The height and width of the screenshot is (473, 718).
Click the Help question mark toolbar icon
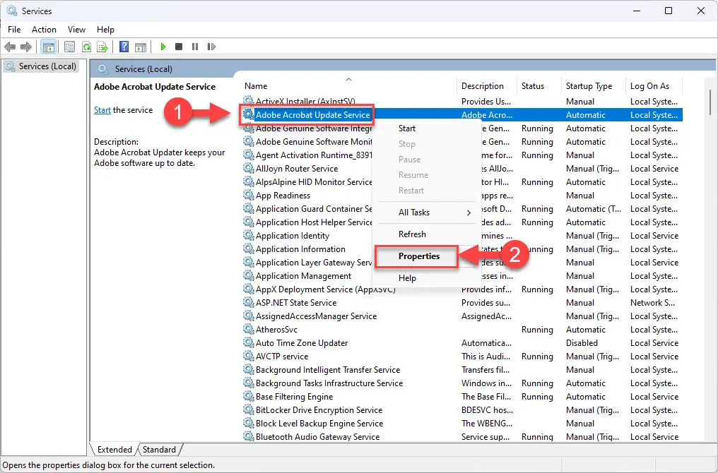click(x=123, y=47)
